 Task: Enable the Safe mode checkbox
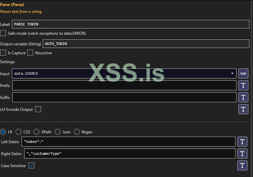(3, 33)
